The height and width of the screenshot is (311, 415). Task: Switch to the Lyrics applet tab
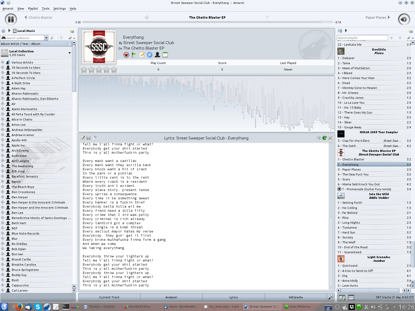233,297
